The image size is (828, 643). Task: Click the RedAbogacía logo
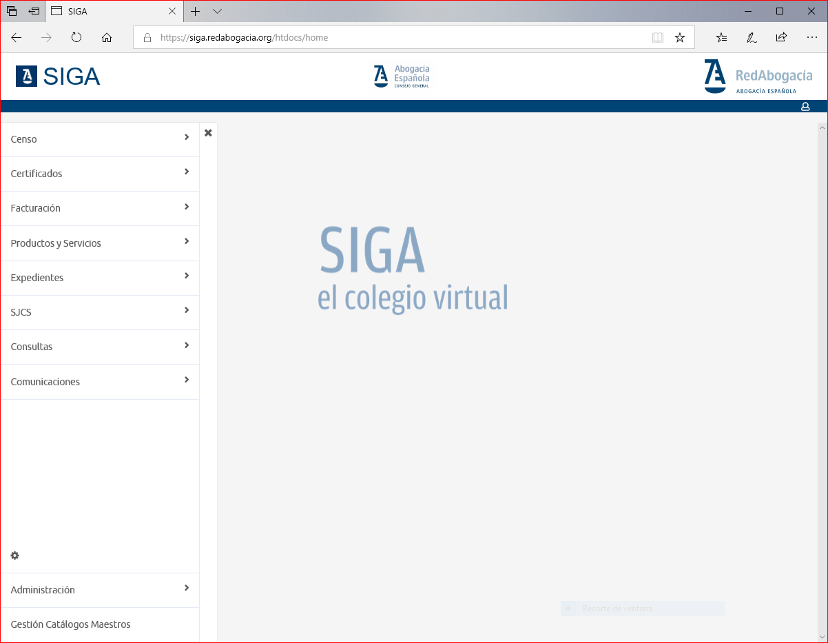point(758,76)
